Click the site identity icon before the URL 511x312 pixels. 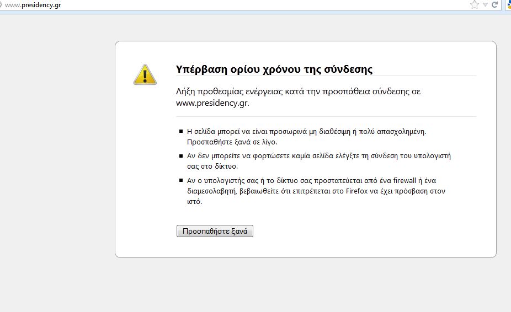tap(2, 5)
